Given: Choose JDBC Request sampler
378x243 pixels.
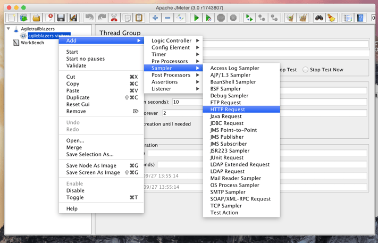Looking at the screenshot, I should click(241, 123).
